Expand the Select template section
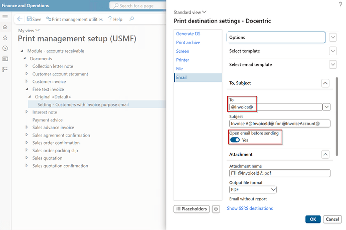The width and height of the screenshot is (346, 230). [333, 51]
